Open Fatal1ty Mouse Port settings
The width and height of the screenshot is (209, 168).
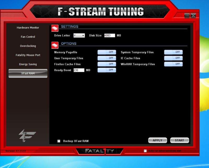pyautogui.click(x=28, y=55)
